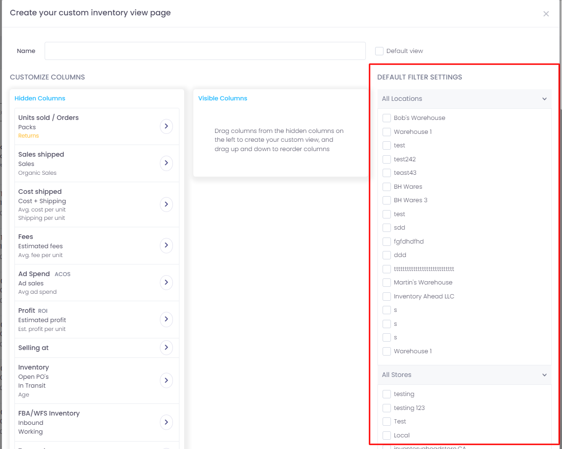Click the chevron icon on the Inventory row
Image resolution: width=562 pixels, height=449 pixels.
tap(166, 380)
